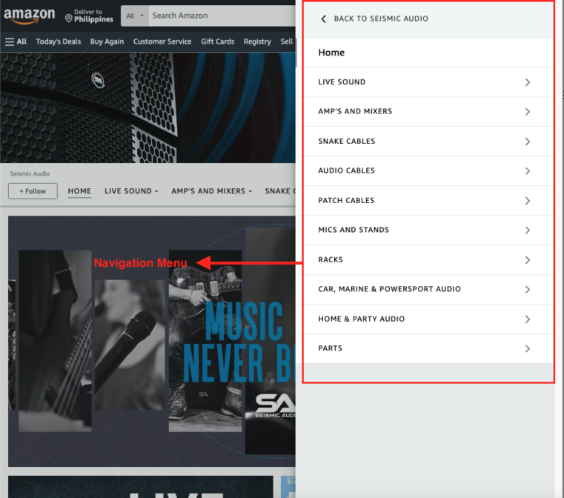Click the Amazon logo
Image resolution: width=564 pixels, height=498 pixels.
coord(29,16)
